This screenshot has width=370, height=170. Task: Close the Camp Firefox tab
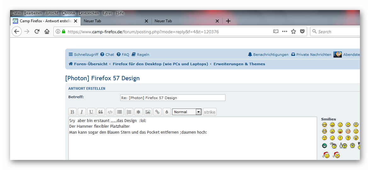tap(76, 21)
